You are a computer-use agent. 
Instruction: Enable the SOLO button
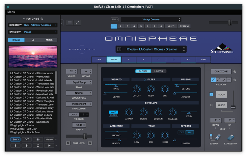point(221,95)
